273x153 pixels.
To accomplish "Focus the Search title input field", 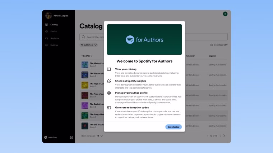I will point(153,37).
